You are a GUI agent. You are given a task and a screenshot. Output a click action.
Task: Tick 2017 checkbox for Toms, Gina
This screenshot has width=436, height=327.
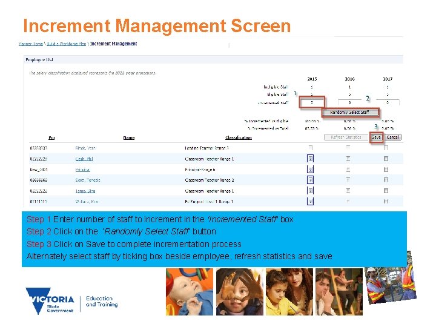tap(386, 191)
